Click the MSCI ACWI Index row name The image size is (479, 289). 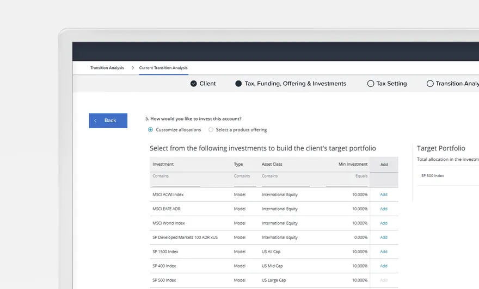click(168, 194)
